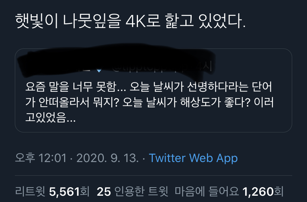Open the 리트윗 5,561회 retweets list

[52, 191]
